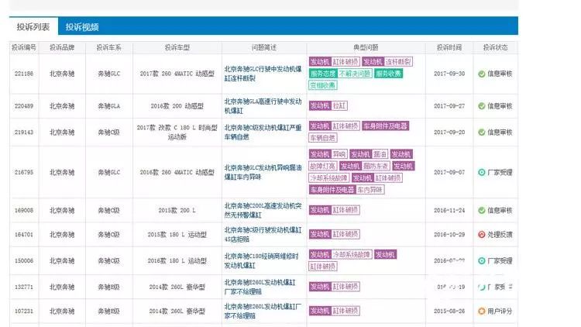
Task: Click green 服务收费 tag in complaint 221186
Action: pos(388,74)
